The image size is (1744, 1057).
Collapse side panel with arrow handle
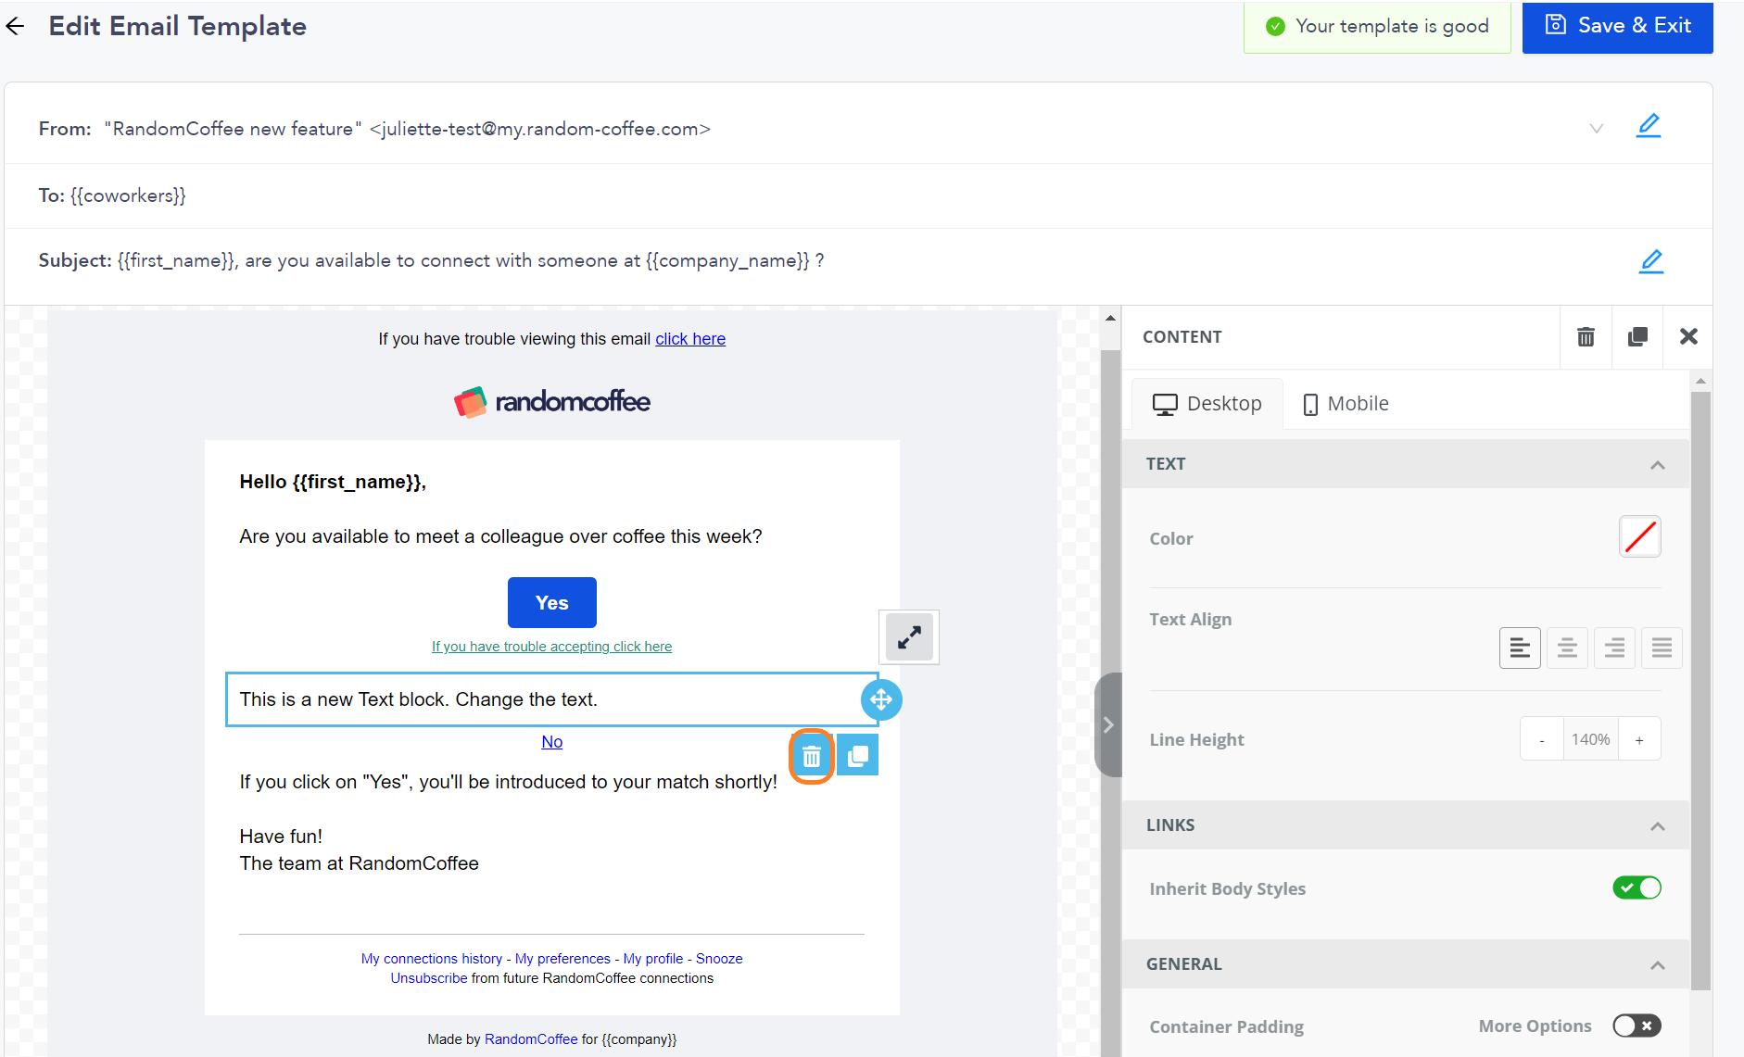click(x=1108, y=724)
